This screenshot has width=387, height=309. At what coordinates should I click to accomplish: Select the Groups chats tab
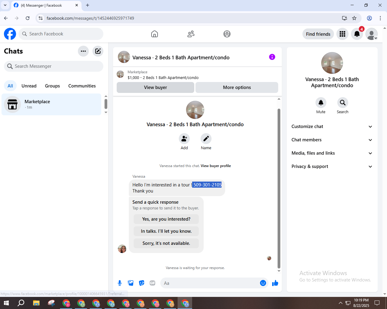pyautogui.click(x=52, y=86)
